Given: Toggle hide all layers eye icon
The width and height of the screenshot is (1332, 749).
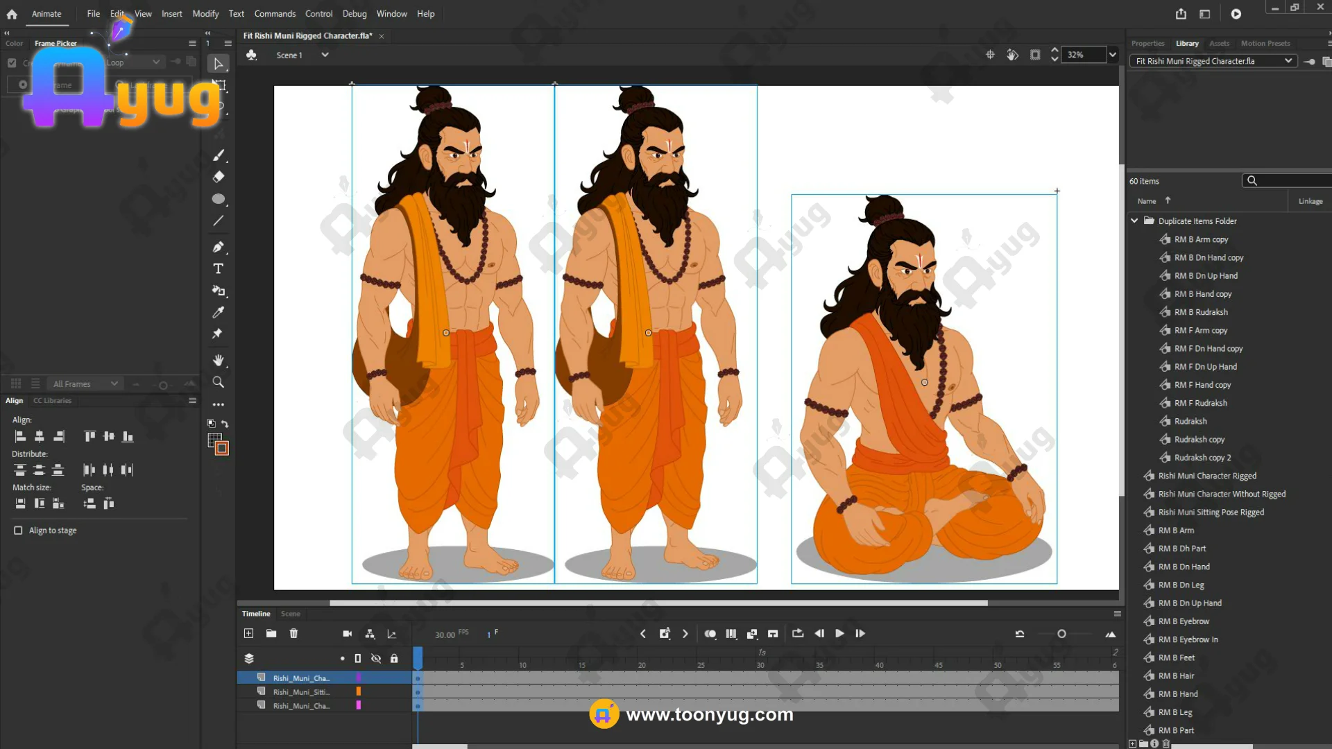Looking at the screenshot, I should (x=376, y=658).
